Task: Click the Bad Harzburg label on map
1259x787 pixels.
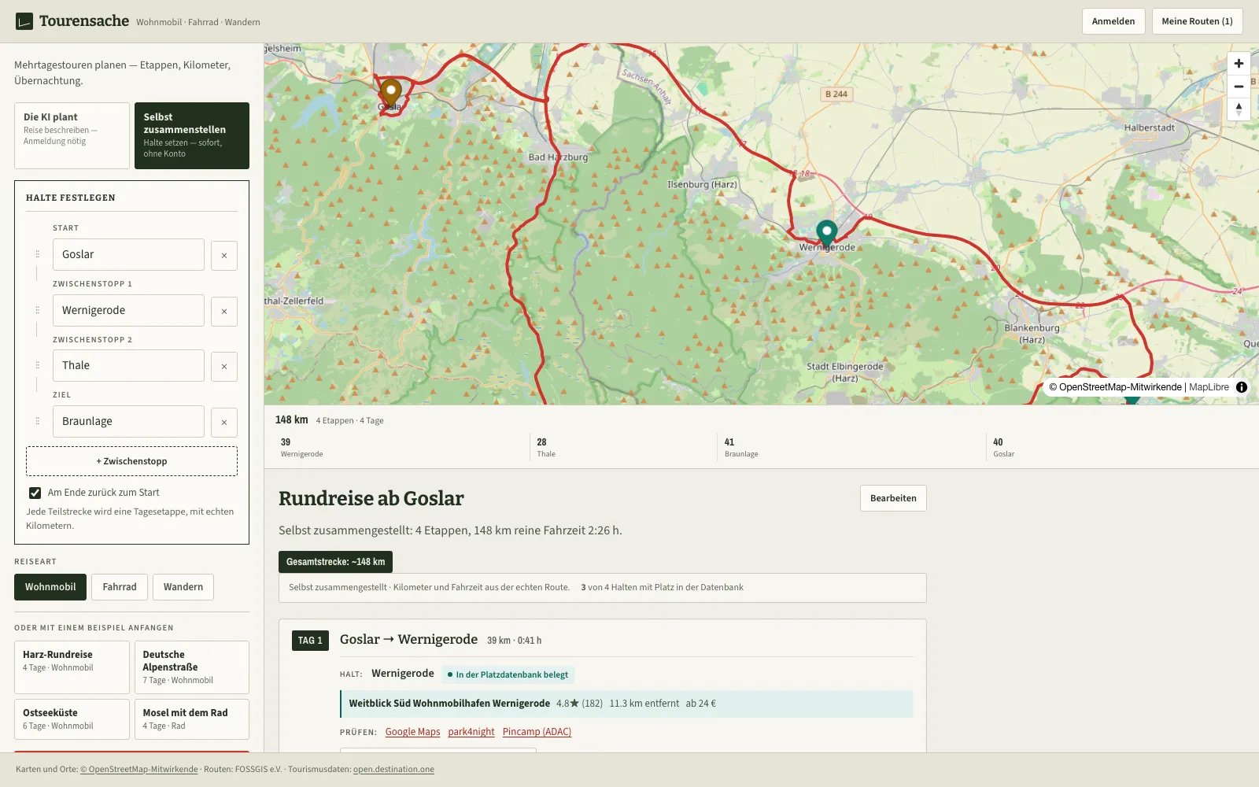Action: 558,157
